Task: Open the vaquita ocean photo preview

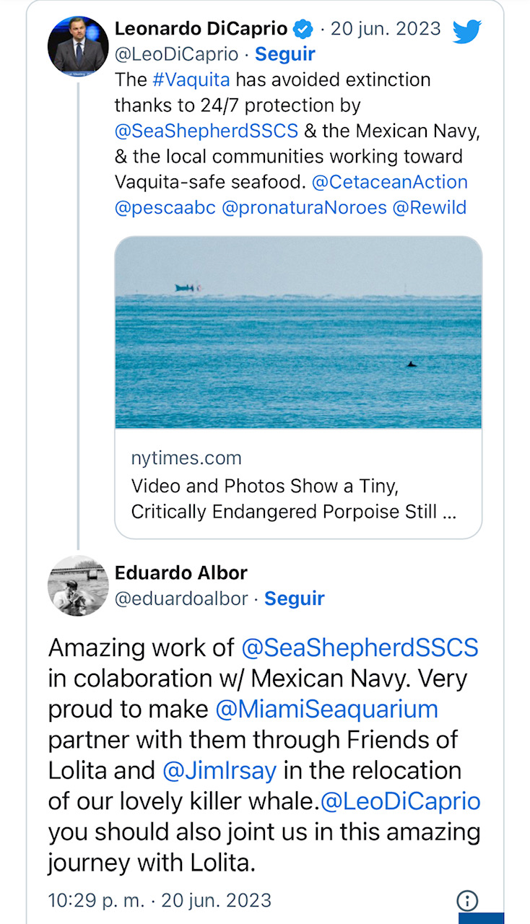Action: tap(298, 332)
